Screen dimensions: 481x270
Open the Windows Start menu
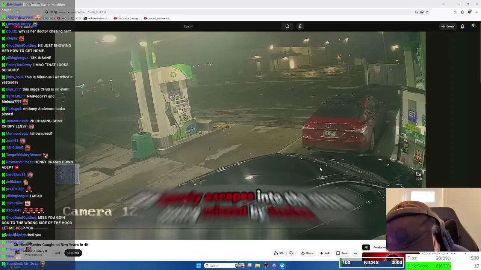[x=198, y=265]
